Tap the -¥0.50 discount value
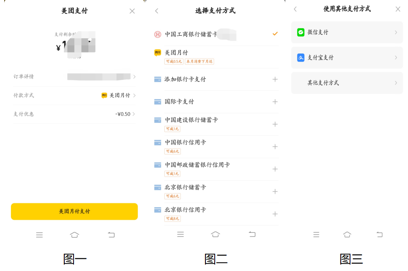The width and height of the screenshot is (408, 271). (123, 114)
